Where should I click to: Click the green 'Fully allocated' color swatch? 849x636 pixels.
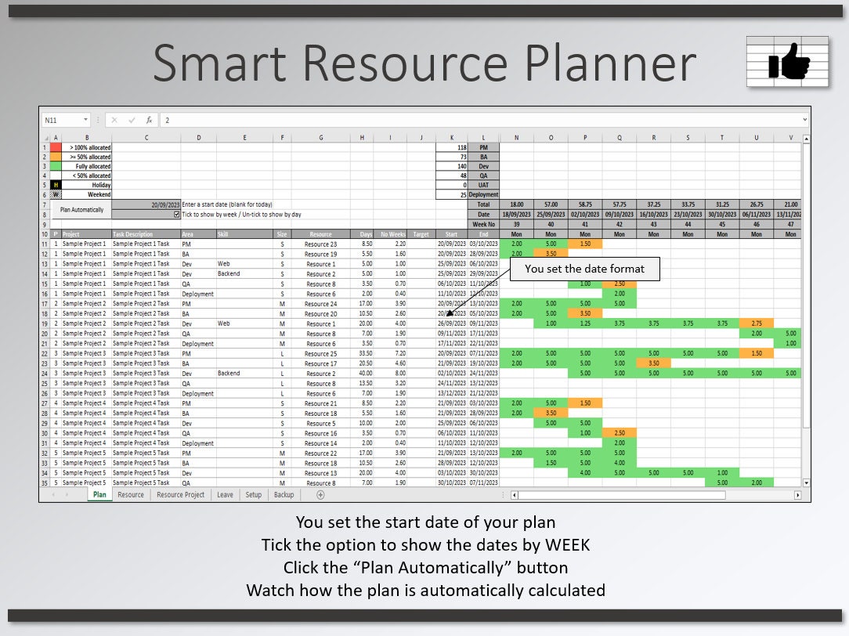[x=56, y=166]
